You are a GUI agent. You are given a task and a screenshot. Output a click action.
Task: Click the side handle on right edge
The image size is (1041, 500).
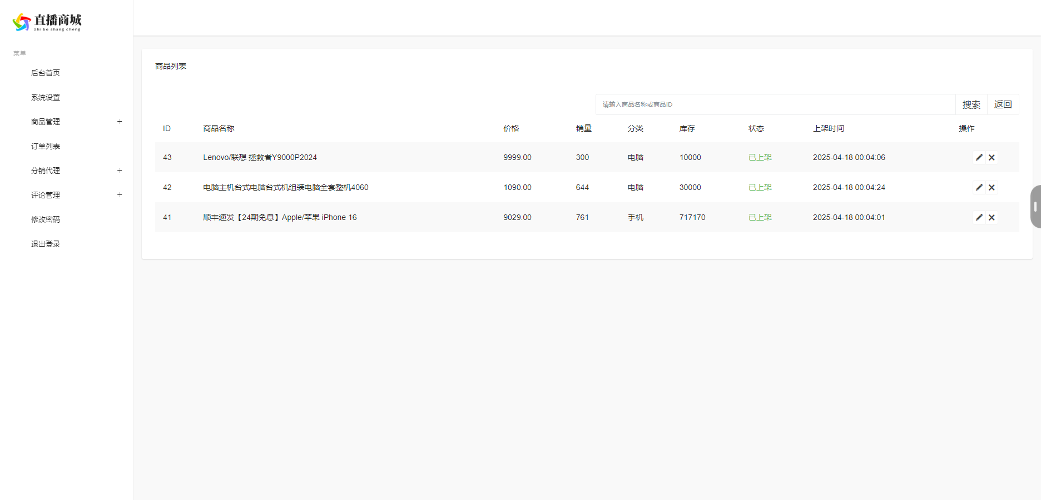click(x=1035, y=207)
